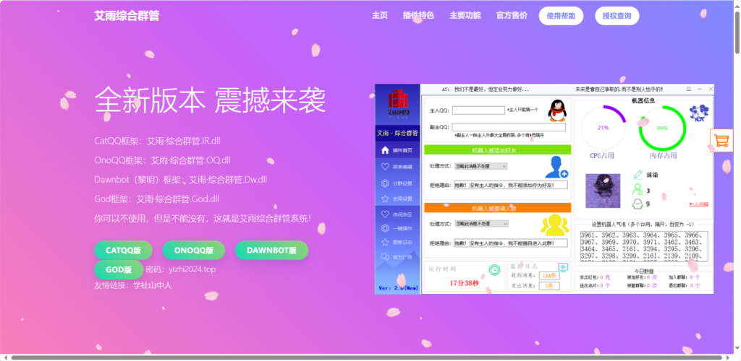
Task: Click inside the 主人QQ input field
Action: (478, 110)
